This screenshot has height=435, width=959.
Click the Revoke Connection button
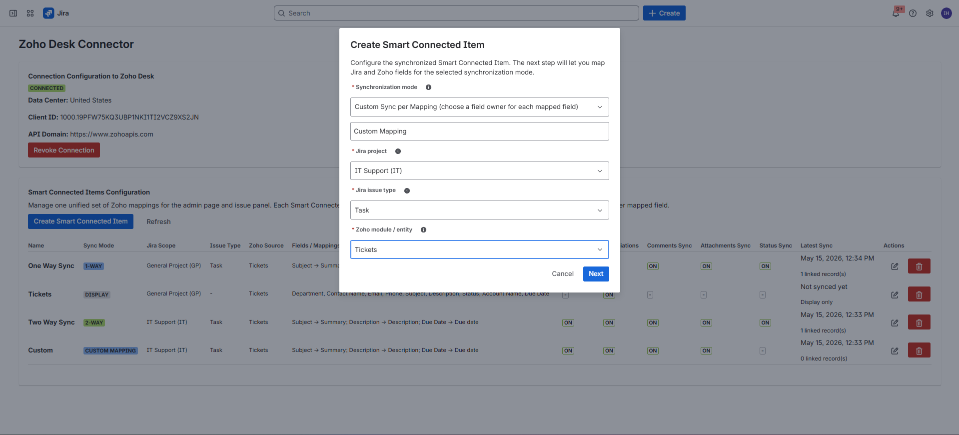tap(64, 150)
